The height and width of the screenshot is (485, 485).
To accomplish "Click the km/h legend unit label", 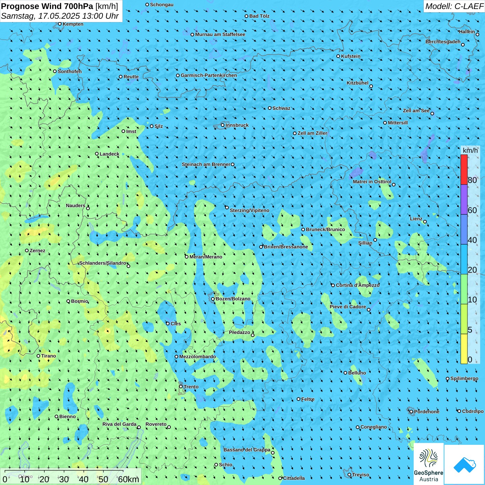I will point(470,150).
